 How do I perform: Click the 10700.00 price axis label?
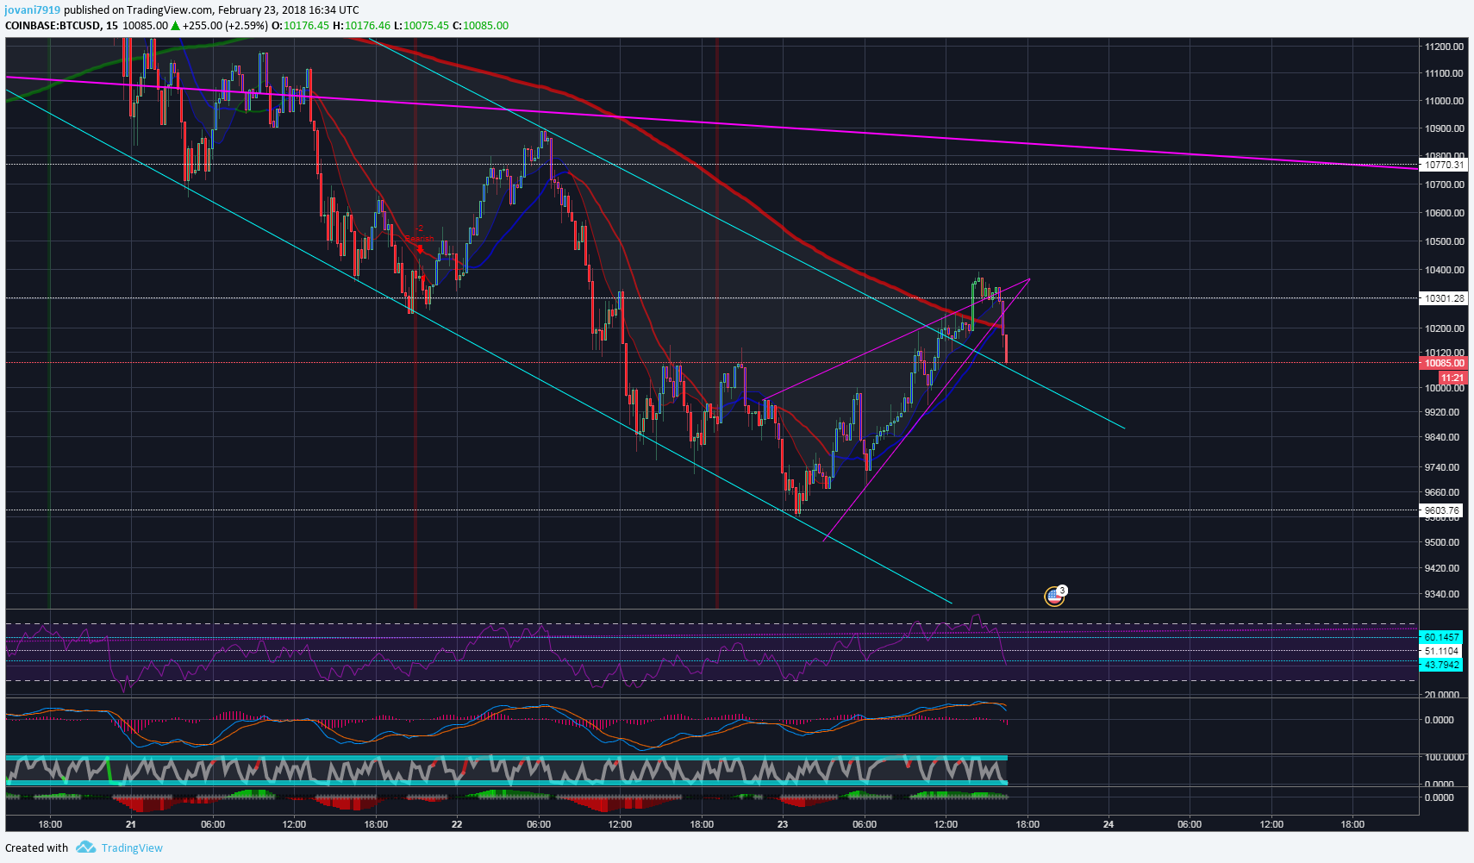(1444, 184)
